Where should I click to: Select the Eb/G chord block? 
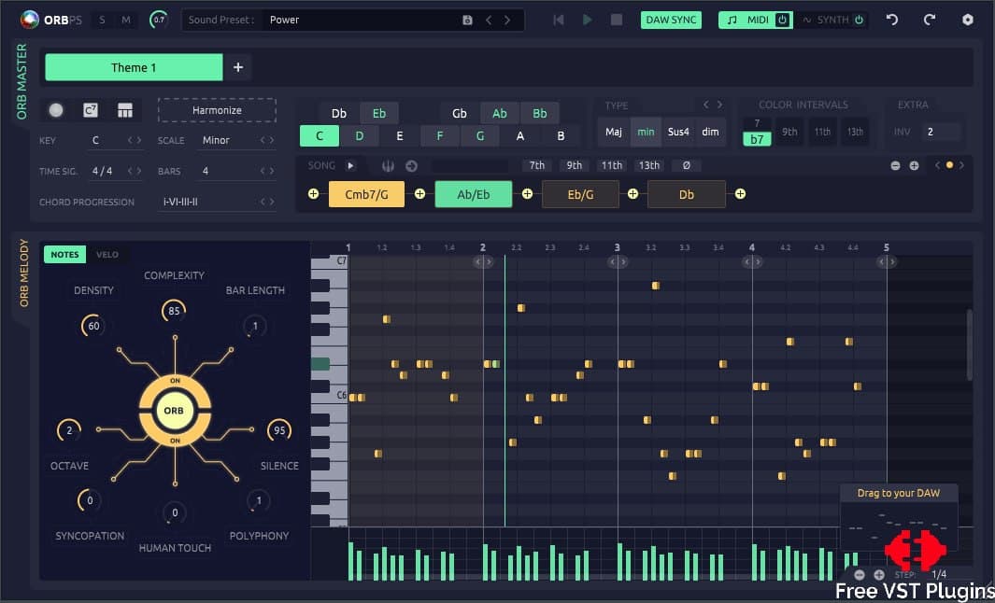(580, 194)
